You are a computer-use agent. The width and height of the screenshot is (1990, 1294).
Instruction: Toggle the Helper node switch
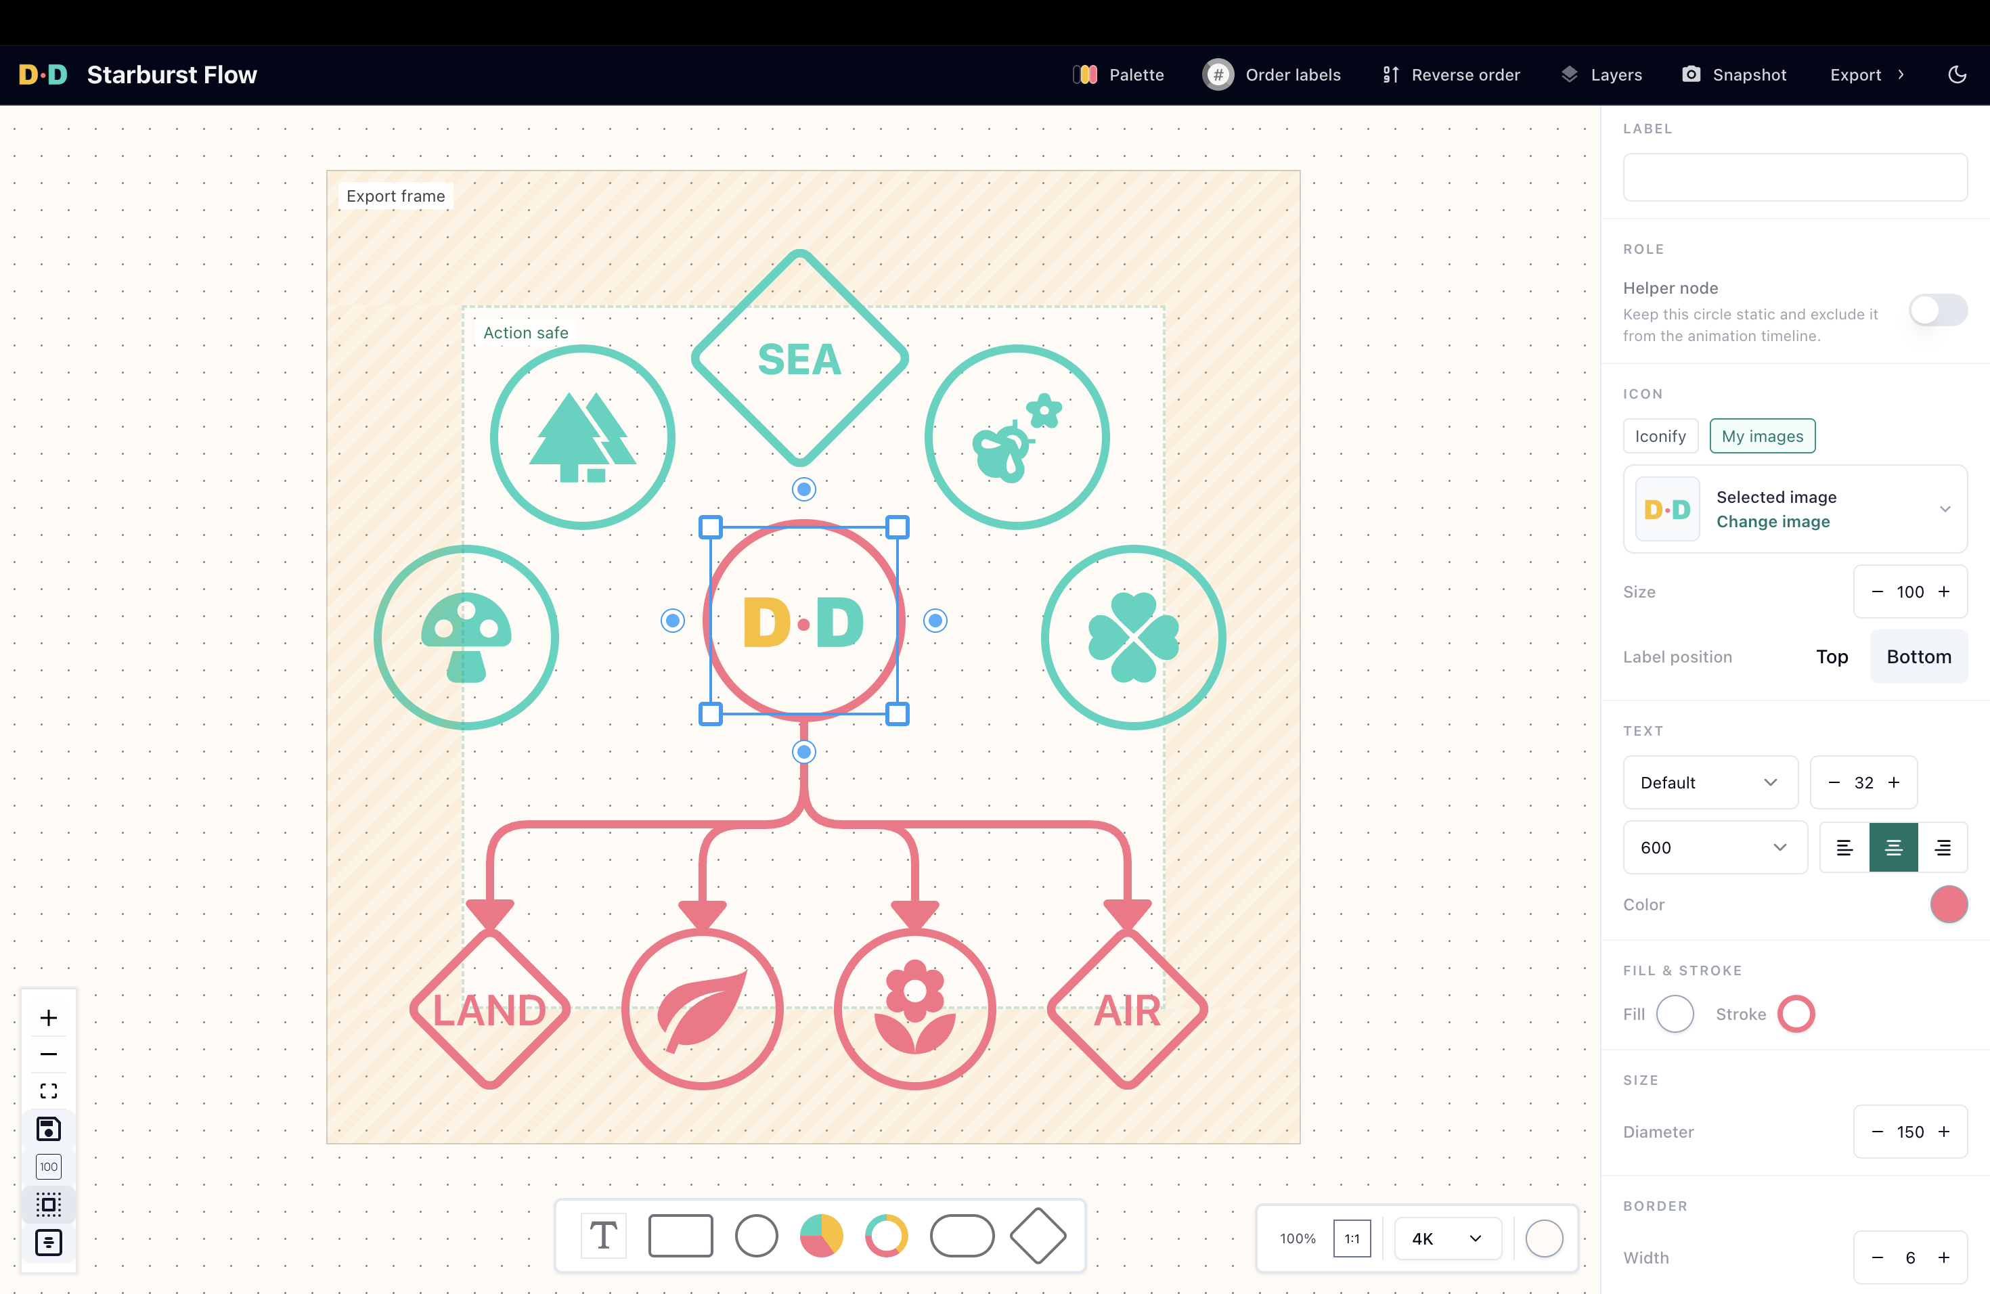(1937, 310)
